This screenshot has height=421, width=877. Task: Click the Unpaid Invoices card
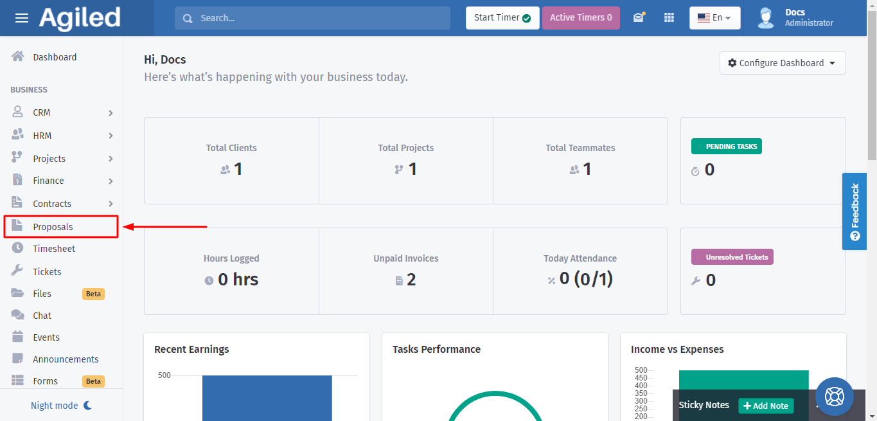(x=406, y=271)
